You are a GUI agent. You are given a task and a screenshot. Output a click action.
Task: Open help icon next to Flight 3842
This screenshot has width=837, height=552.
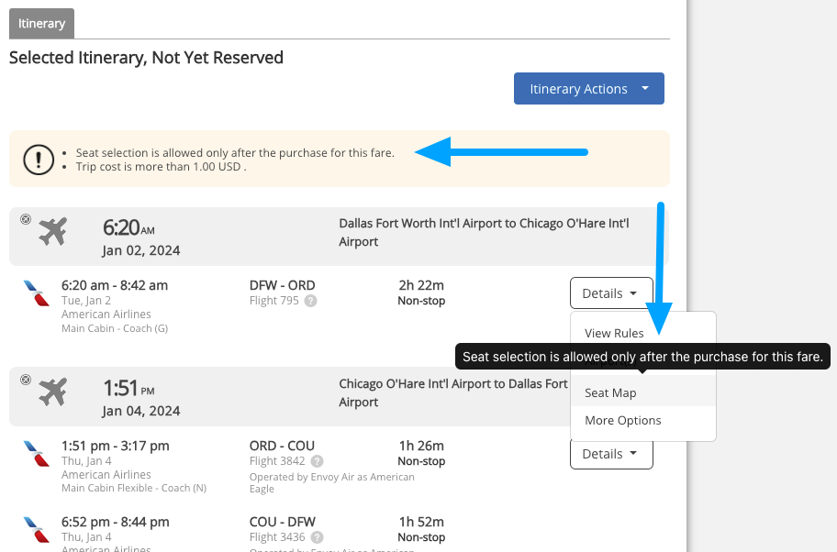pos(318,461)
